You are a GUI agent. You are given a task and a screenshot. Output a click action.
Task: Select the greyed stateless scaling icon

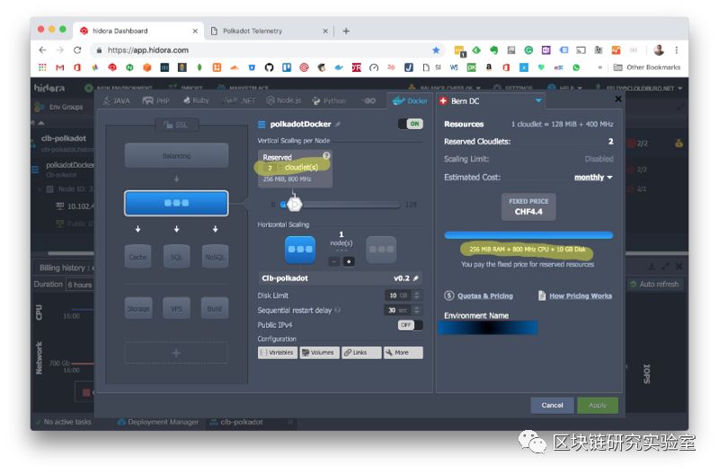[x=381, y=250]
